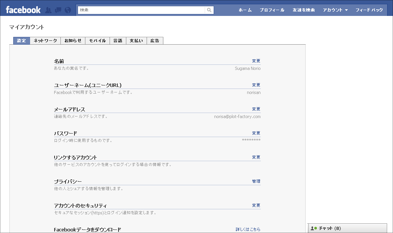Click the ユーザーネーム(ユニークURL) heading
393x233 pixels.
(88, 85)
